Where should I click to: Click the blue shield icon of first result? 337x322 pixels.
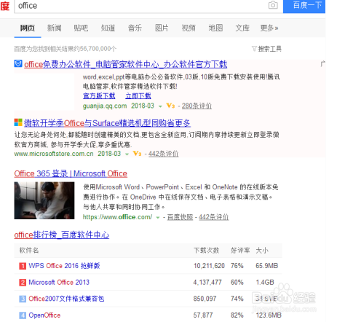[18, 63]
